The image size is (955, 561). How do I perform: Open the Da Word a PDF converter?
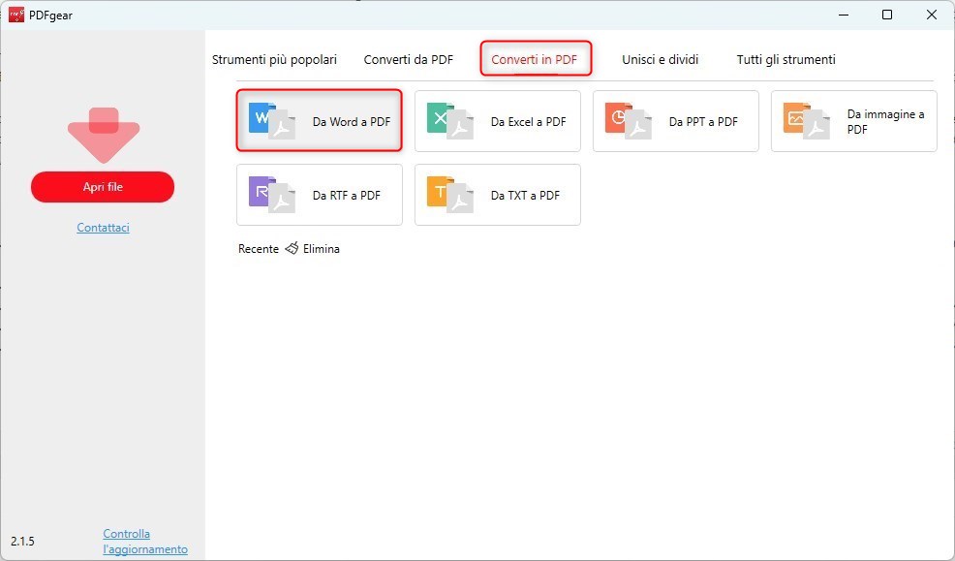[319, 120]
